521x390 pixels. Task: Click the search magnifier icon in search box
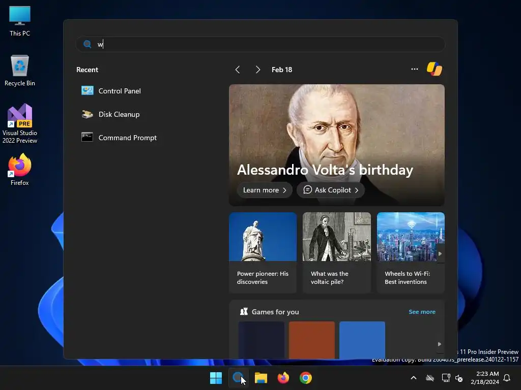[87, 44]
